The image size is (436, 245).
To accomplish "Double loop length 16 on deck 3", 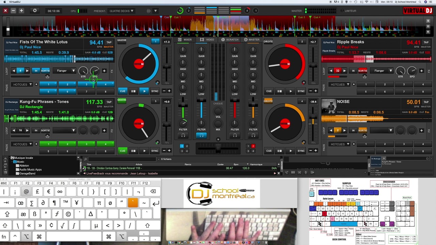I will [27, 130].
